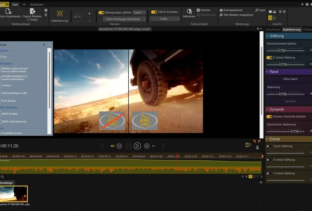Click the 1x playback speed selector

(x=154, y=146)
